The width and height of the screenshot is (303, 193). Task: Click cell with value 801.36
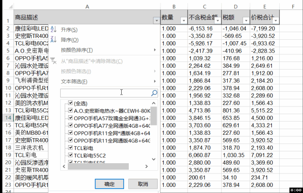point(236,110)
